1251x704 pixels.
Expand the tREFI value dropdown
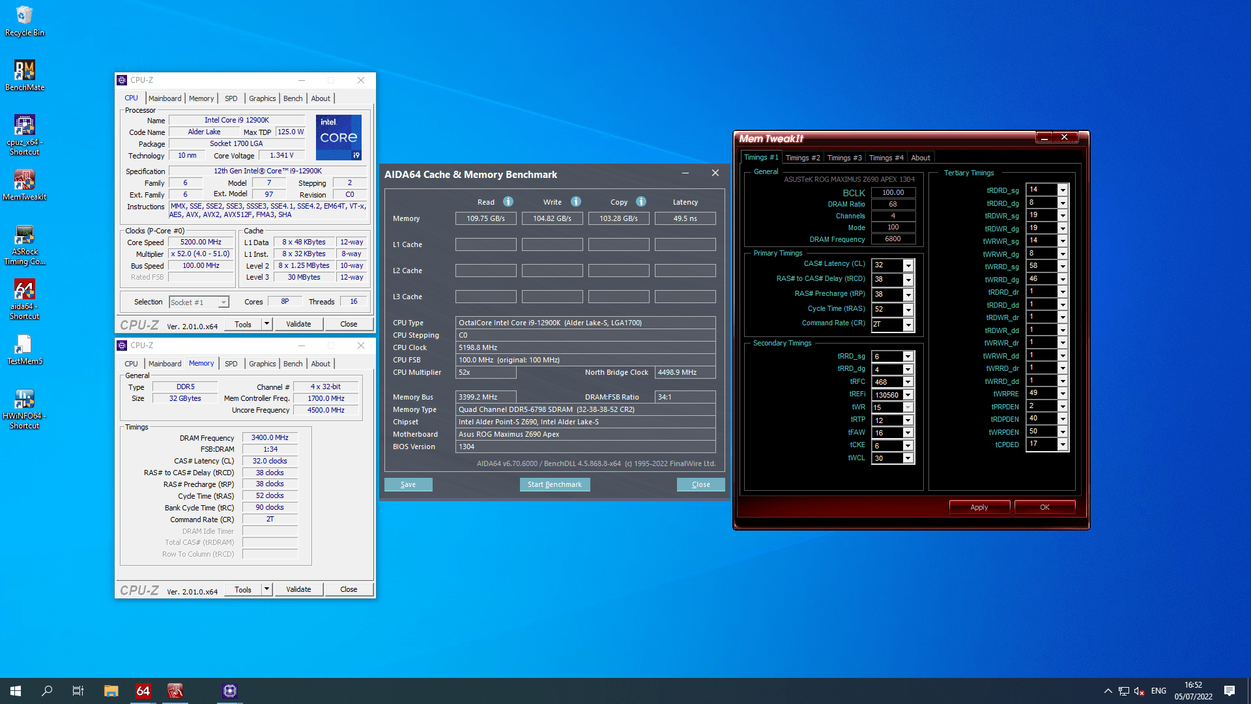pyautogui.click(x=908, y=395)
